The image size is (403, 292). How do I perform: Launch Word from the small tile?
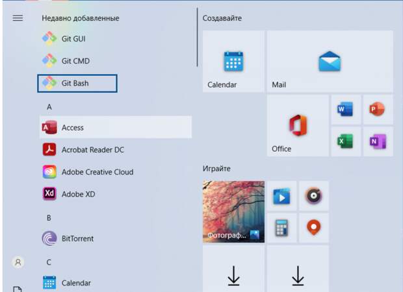[x=346, y=110]
